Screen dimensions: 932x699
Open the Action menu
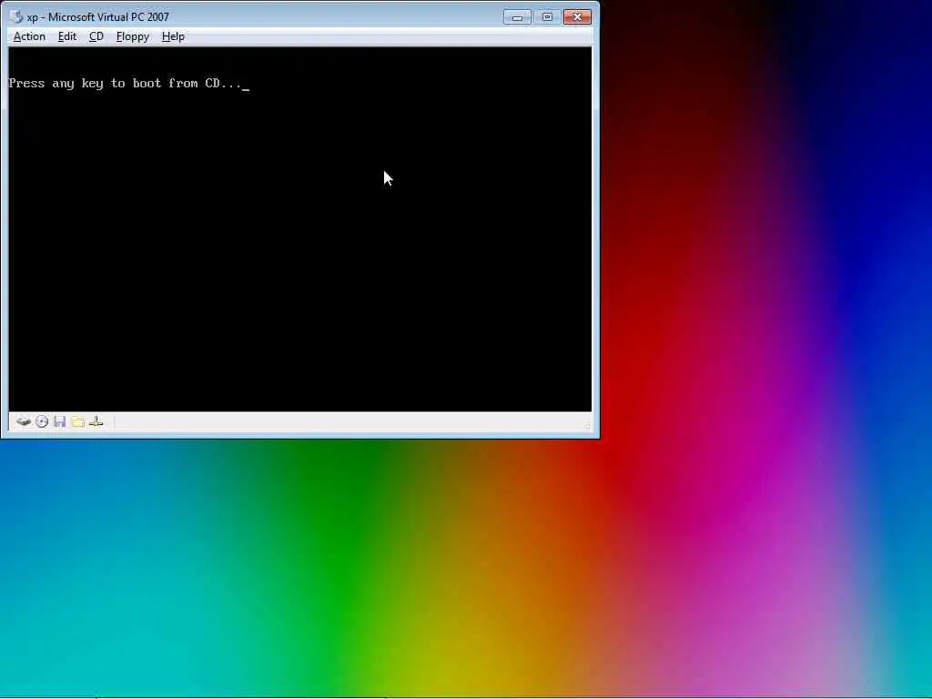tap(29, 36)
